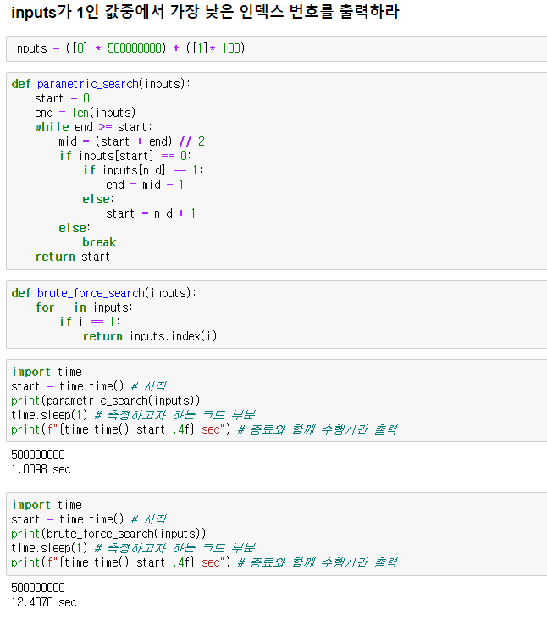Viewport: 547px width, 620px height.
Task: Click the '500000000' output above '1.0098 sec'
Action: pyautogui.click(x=38, y=455)
